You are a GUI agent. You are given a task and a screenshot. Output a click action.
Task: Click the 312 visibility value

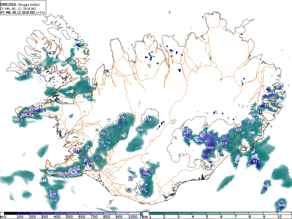101,142
